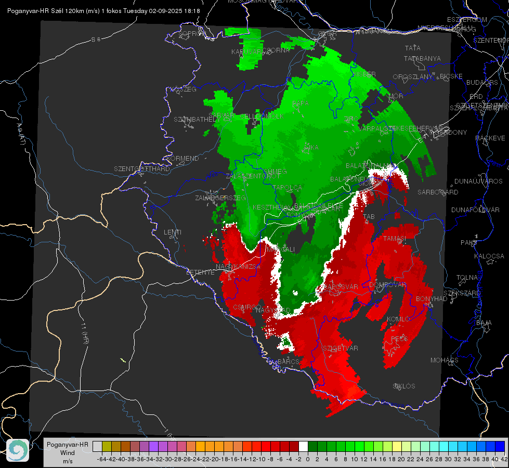Select the DUNAUJVAROS label

[x=478, y=181]
